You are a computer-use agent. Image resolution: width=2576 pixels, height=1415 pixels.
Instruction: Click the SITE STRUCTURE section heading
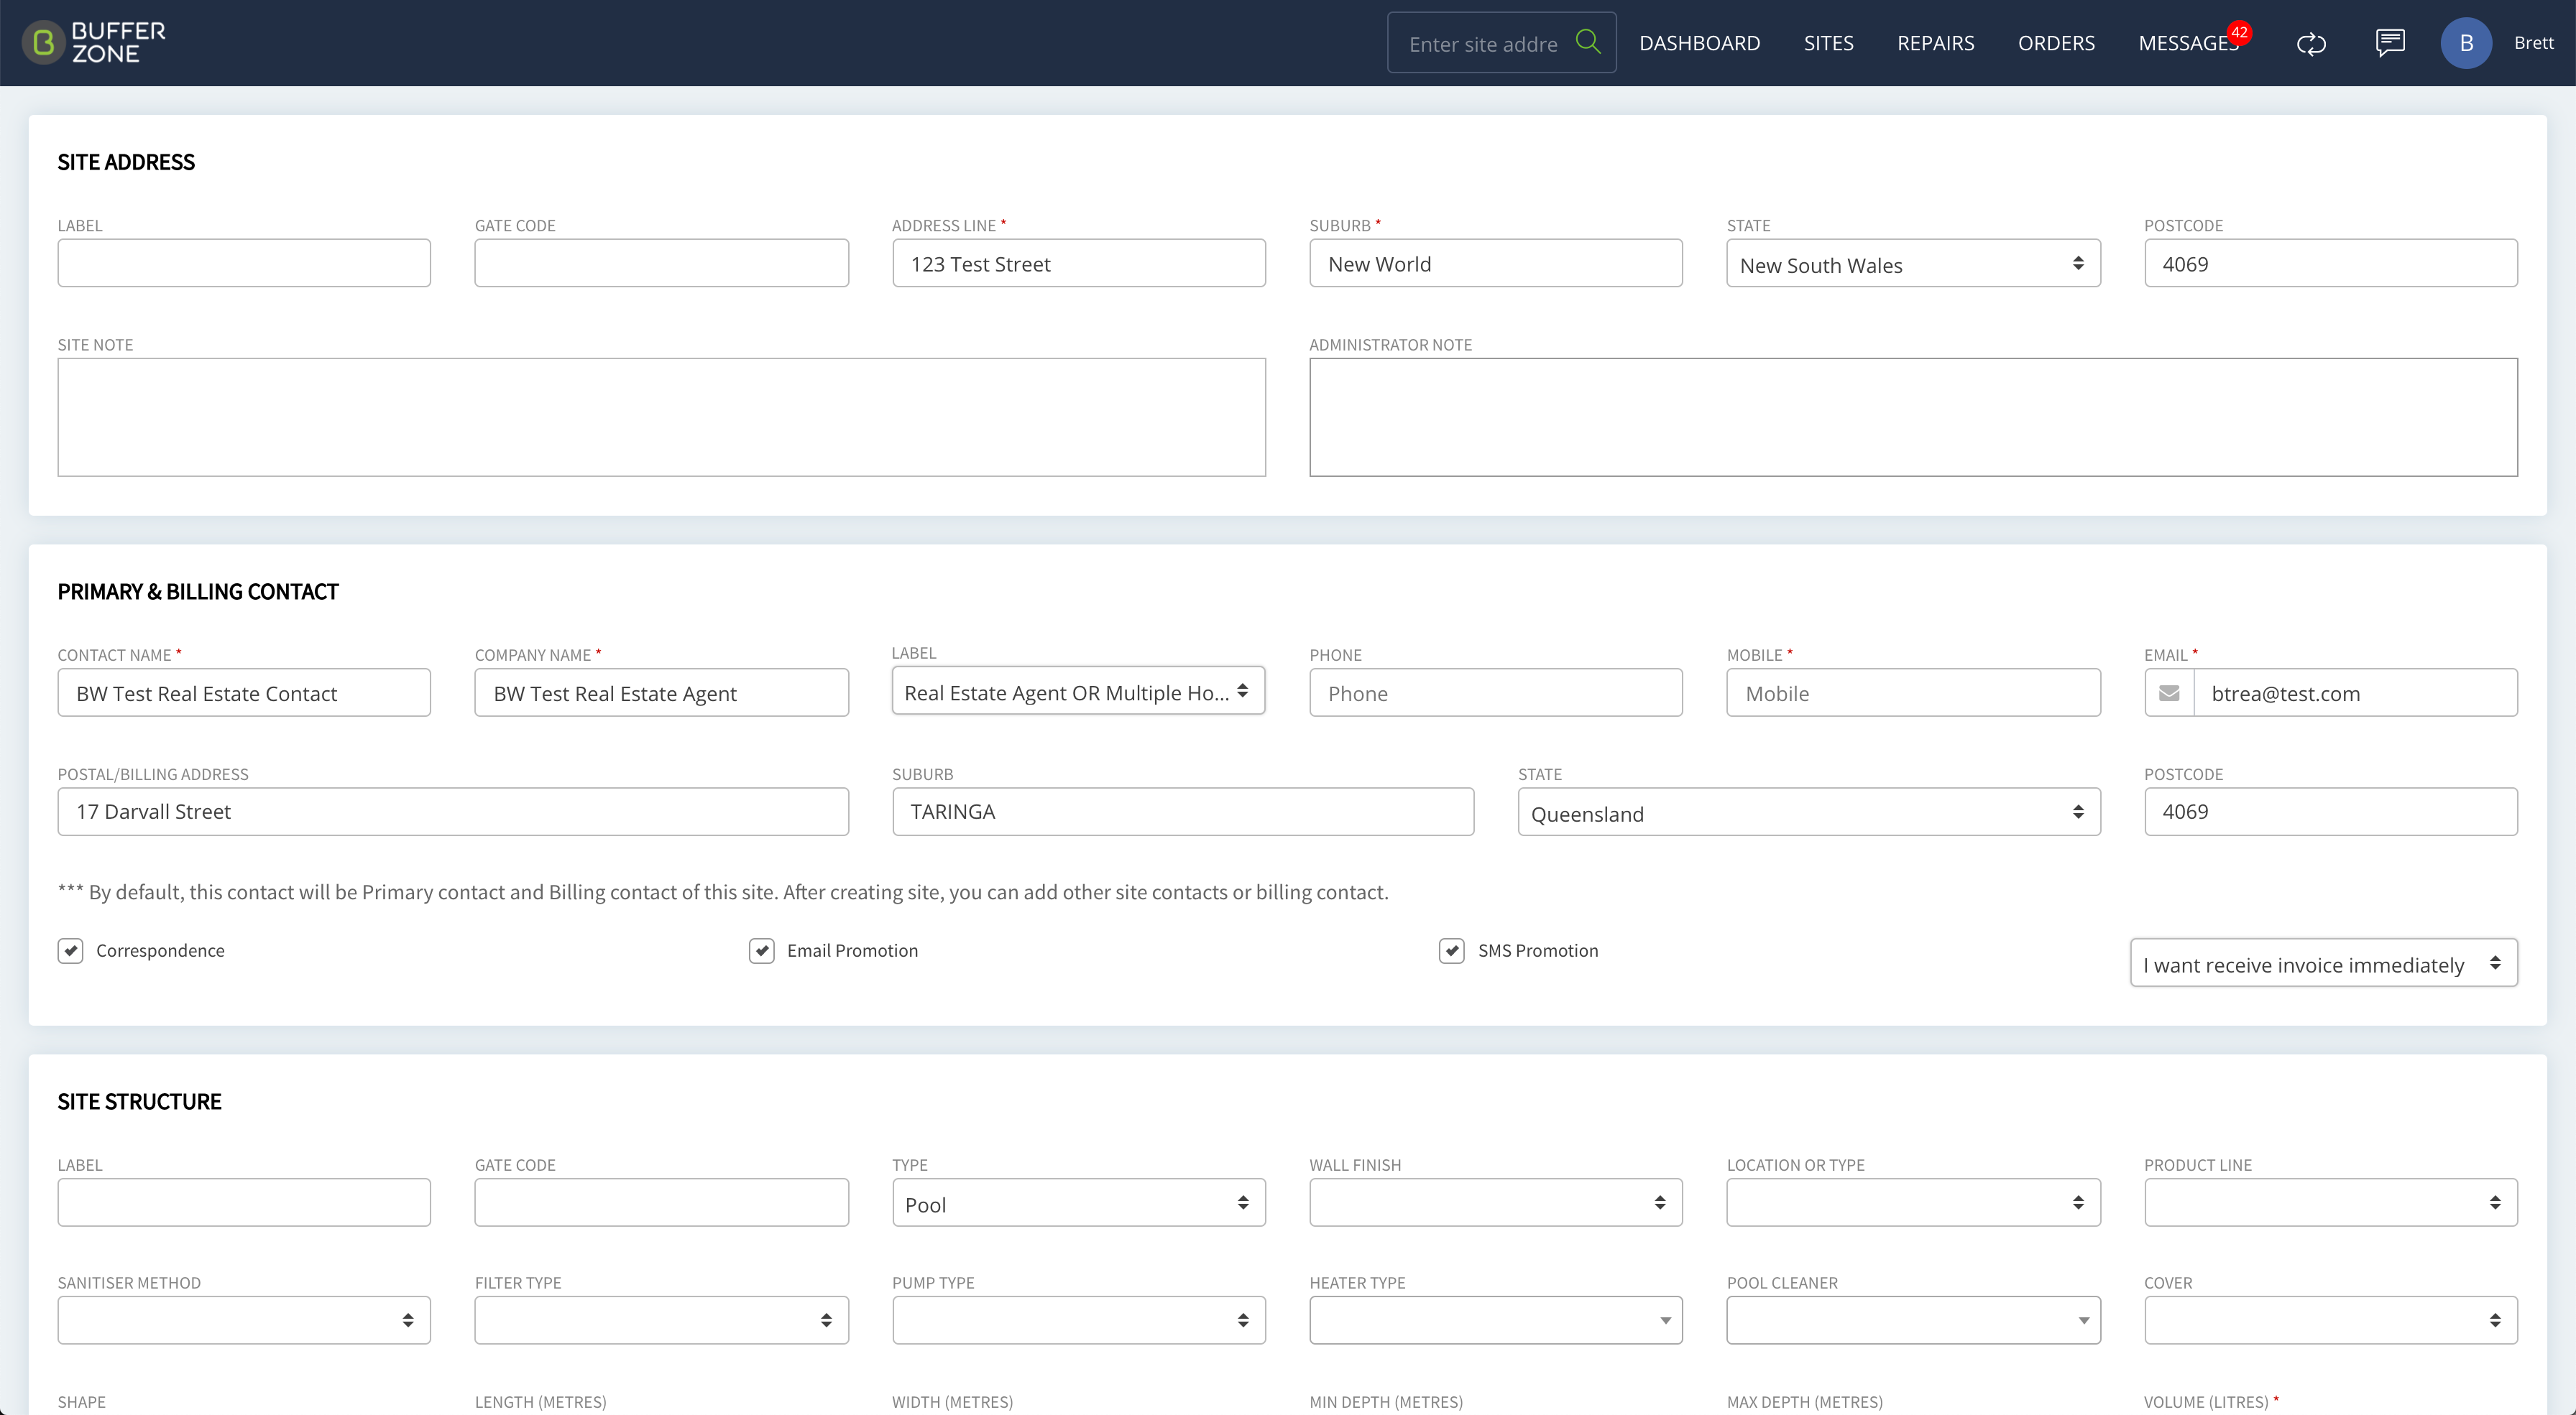pos(139,1101)
